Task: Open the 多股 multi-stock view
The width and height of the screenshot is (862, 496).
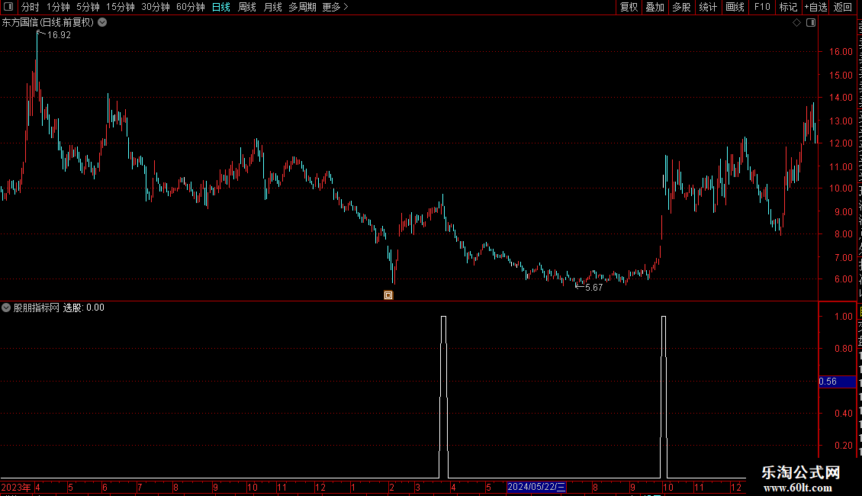Action: point(681,7)
